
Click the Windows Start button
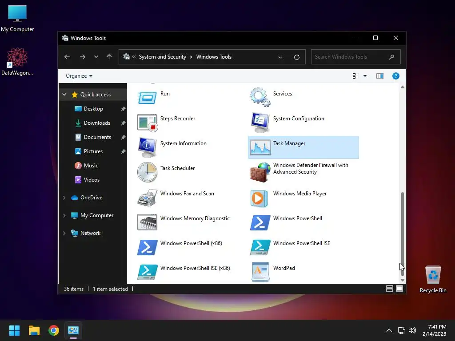pyautogui.click(x=14, y=330)
